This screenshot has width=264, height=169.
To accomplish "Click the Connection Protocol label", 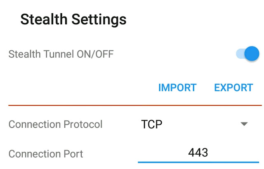I will coord(55,124).
